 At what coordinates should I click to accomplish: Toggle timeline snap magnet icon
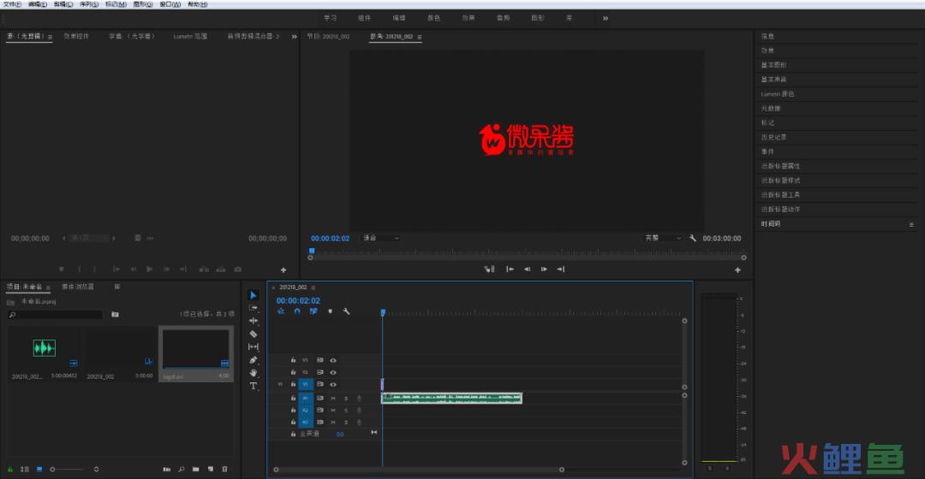coord(296,311)
